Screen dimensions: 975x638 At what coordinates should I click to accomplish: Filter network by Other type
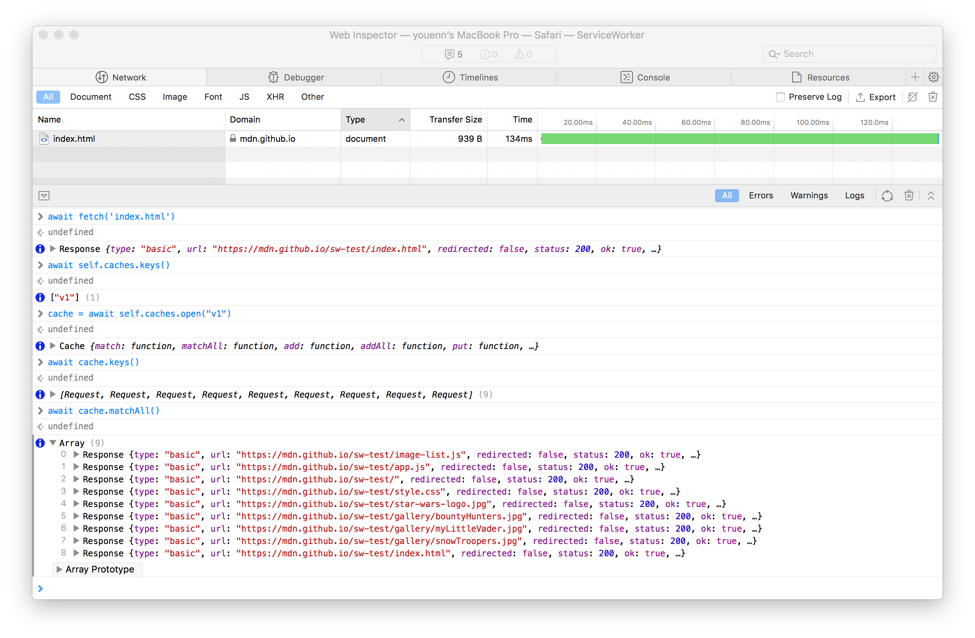[x=312, y=97]
